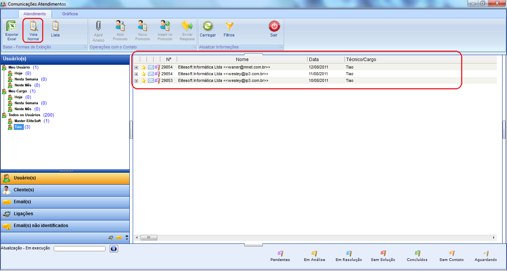This screenshot has height=271, width=507.
Task: Click the Pendentes flag icon
Action: tap(280, 254)
